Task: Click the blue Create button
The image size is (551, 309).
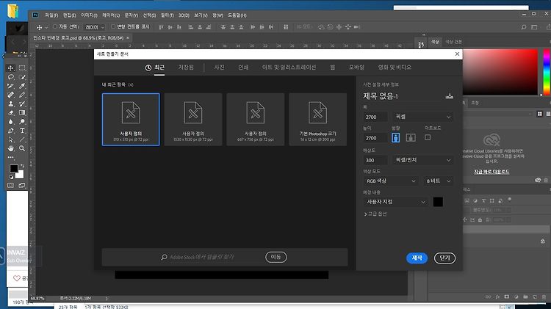Action: [x=417, y=258]
